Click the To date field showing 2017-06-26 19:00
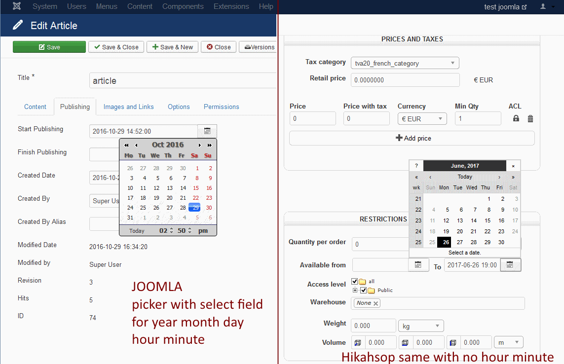The height and width of the screenshot is (364, 564). [472, 265]
